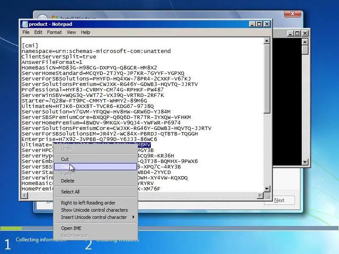Click the Enterprise=H7X92 key line
The image size is (339, 254).
pos(89,139)
